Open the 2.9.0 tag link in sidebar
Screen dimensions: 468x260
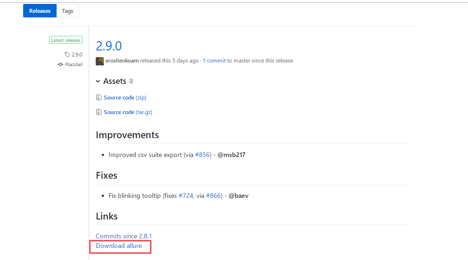point(77,55)
